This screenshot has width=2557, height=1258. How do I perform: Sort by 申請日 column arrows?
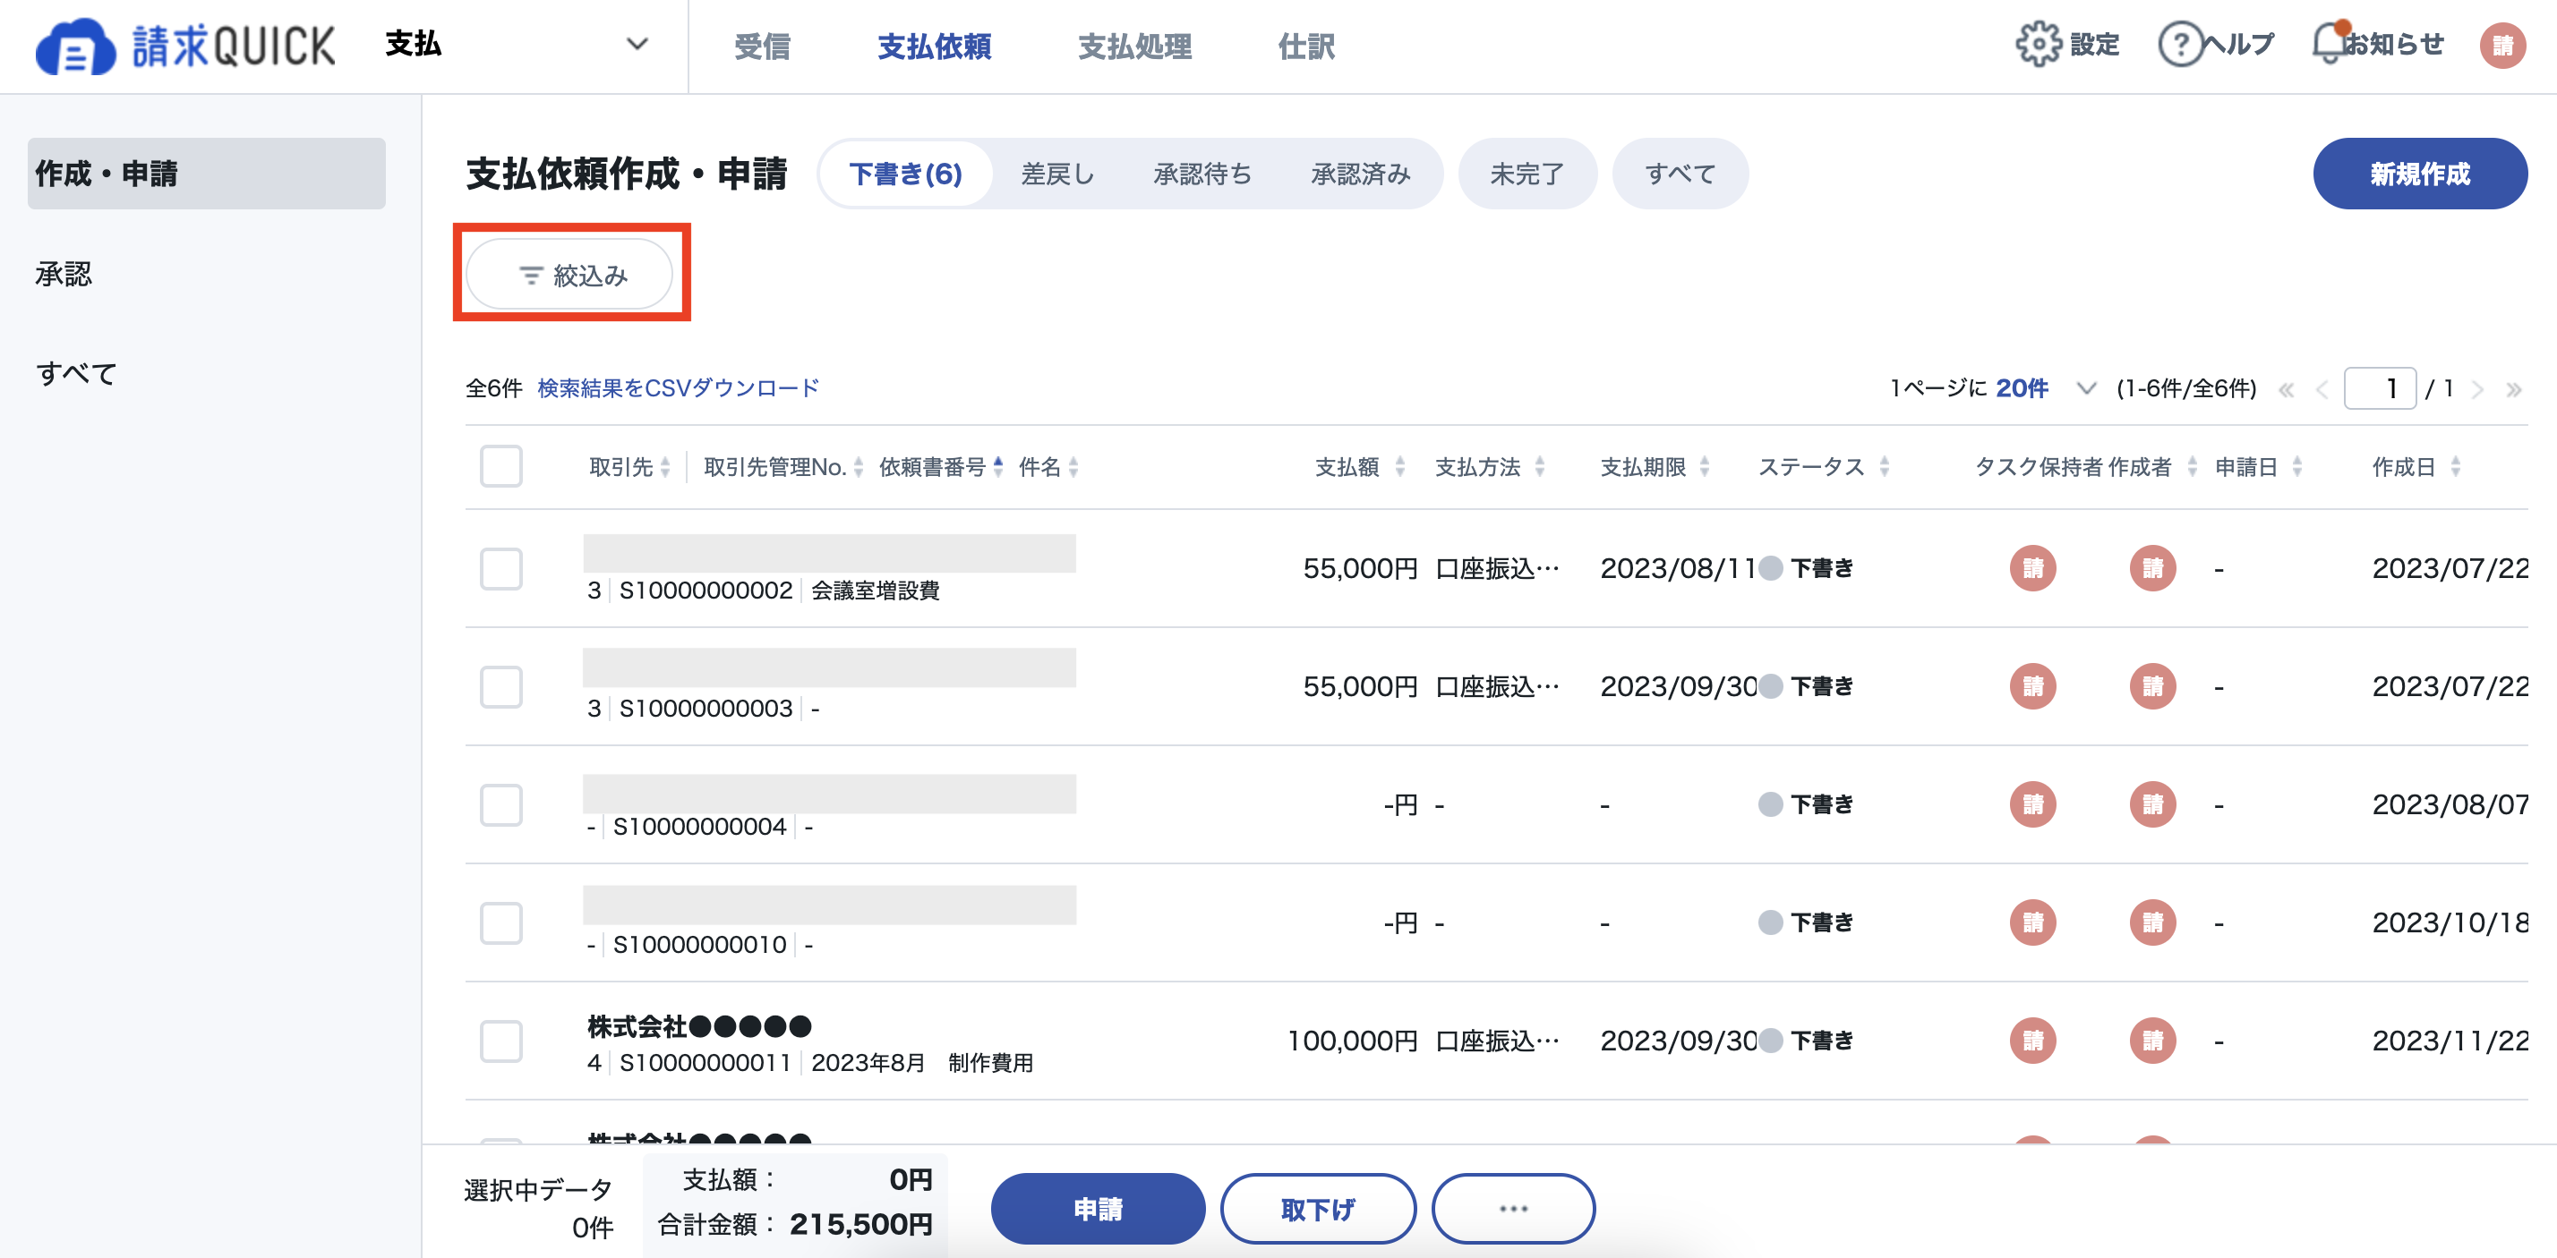(2297, 467)
